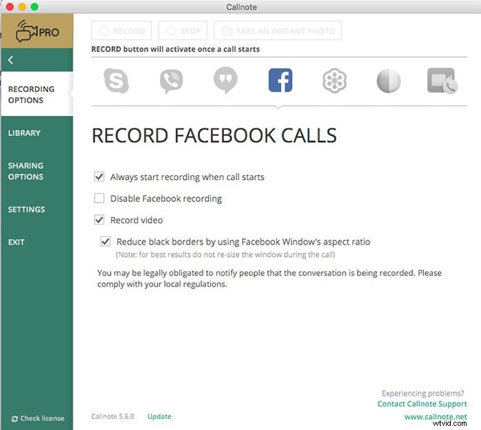Collapse sidebar with back chevron
The width and height of the screenshot is (481, 430).
click(11, 60)
